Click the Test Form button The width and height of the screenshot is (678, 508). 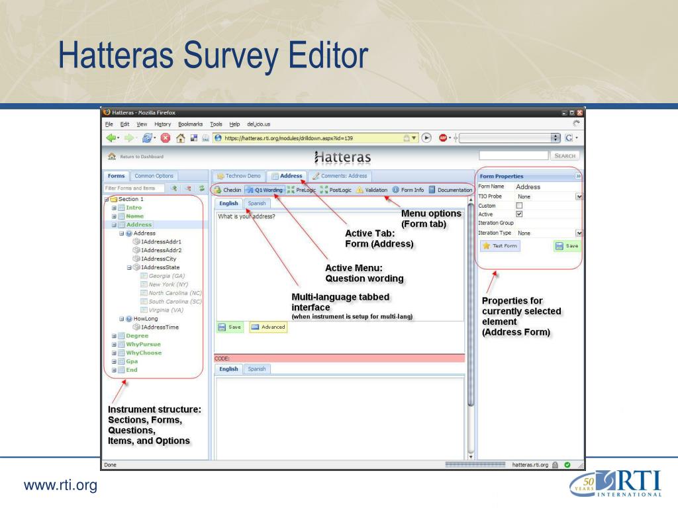[501, 246]
